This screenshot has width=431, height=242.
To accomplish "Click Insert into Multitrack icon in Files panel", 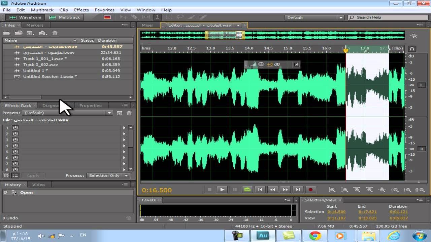I will pos(42,33).
